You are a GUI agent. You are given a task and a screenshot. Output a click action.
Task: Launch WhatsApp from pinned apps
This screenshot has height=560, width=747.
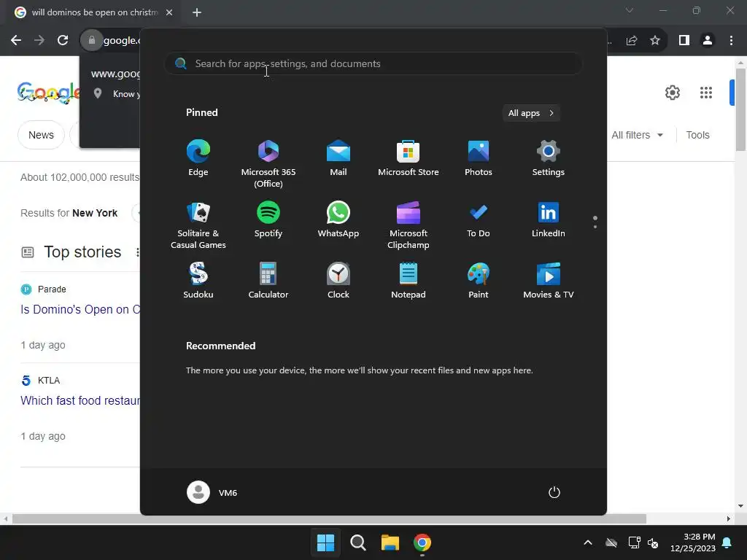[x=338, y=219]
